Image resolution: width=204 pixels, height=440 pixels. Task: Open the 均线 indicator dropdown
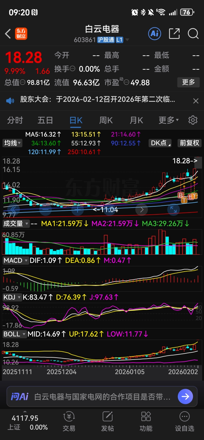12,143
